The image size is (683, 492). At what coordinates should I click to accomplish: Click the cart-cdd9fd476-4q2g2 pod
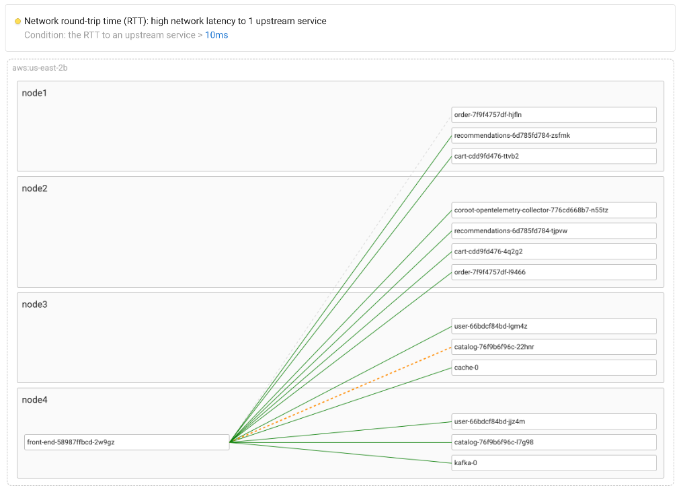click(553, 251)
